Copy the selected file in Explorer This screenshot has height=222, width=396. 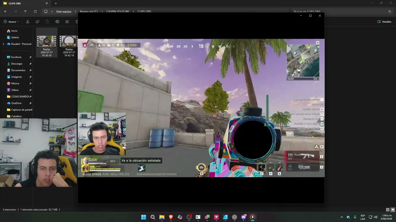click(37, 22)
